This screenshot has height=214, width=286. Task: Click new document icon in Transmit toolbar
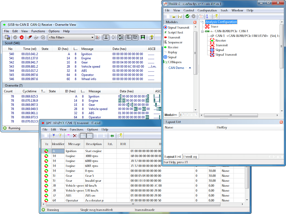(x=46, y=135)
